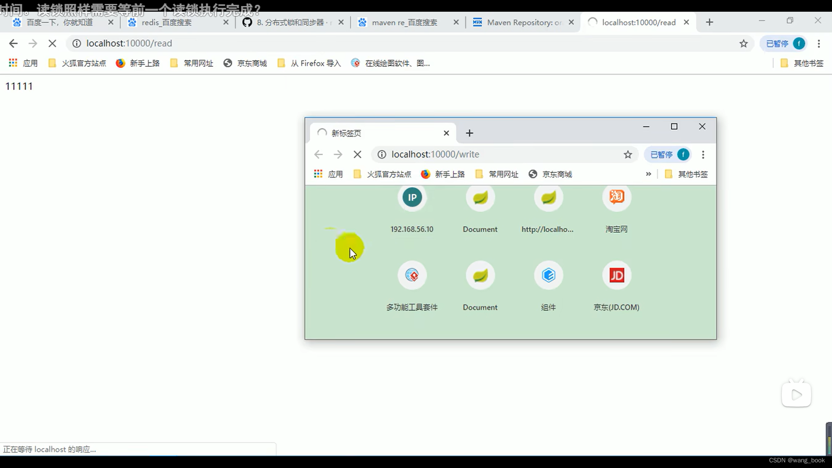Star the localhost:10000/write page

click(628, 154)
